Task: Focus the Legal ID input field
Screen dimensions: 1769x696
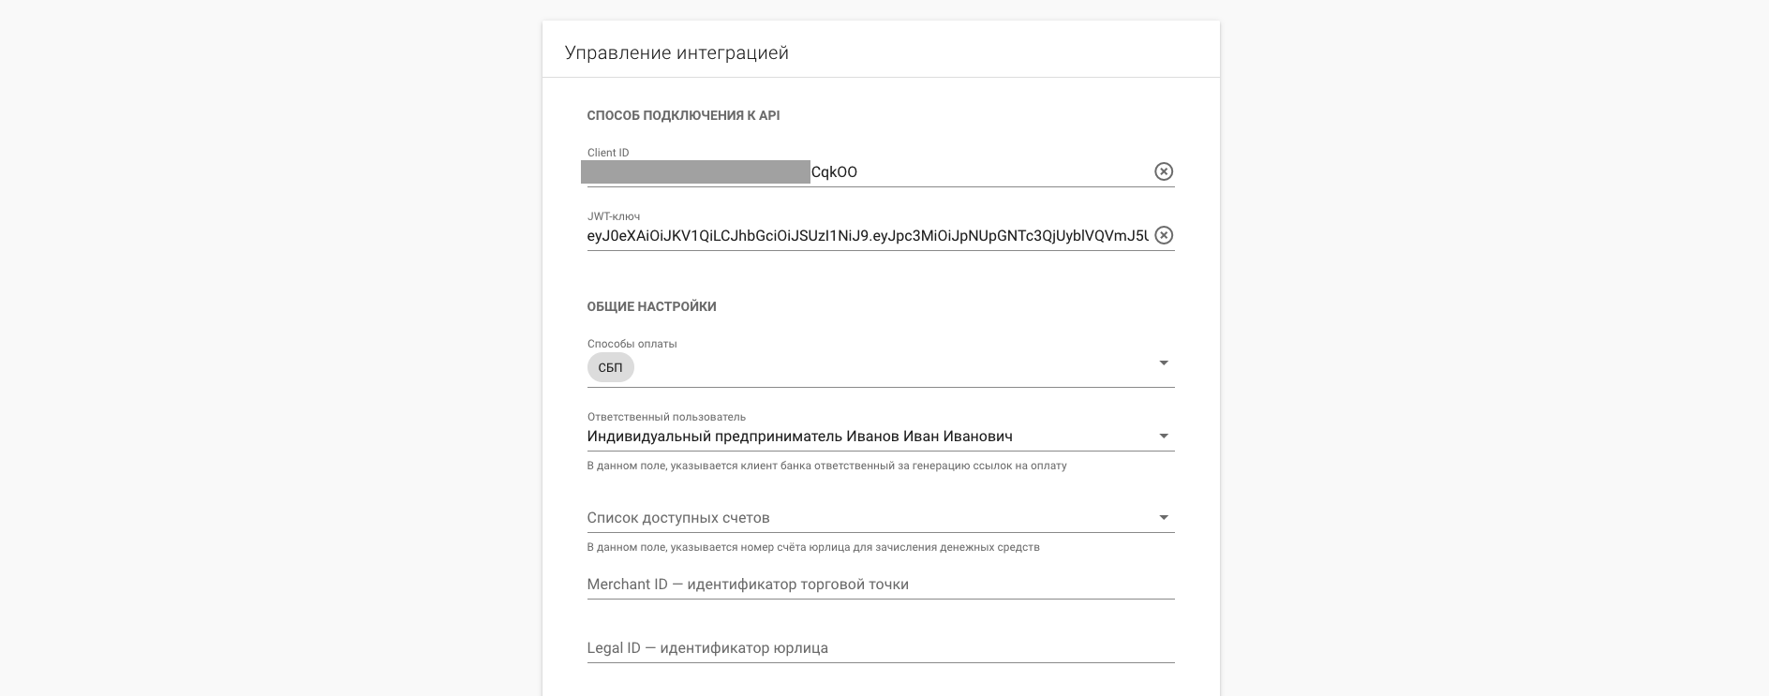Action: coord(881,648)
